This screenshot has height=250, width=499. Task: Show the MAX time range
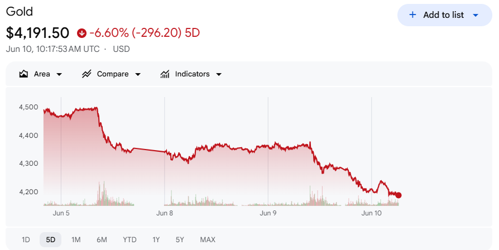[208, 239]
